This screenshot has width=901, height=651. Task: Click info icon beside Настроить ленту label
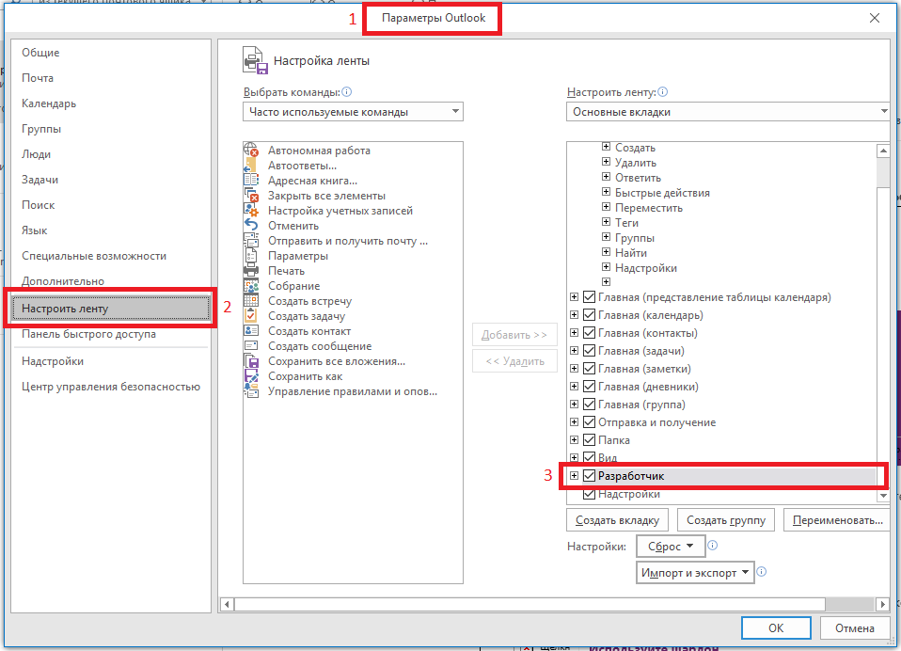click(x=662, y=92)
